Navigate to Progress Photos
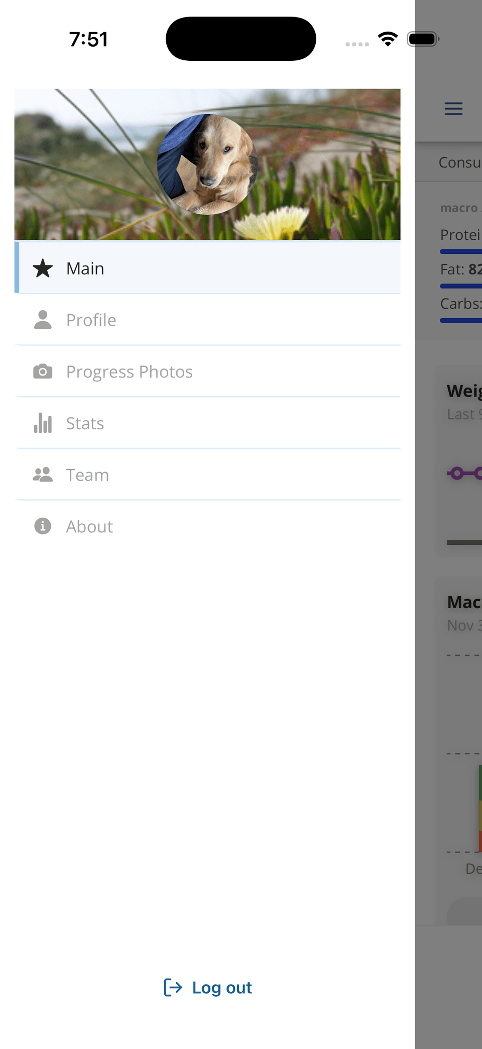Screen dimensions: 482x1049 point(129,371)
